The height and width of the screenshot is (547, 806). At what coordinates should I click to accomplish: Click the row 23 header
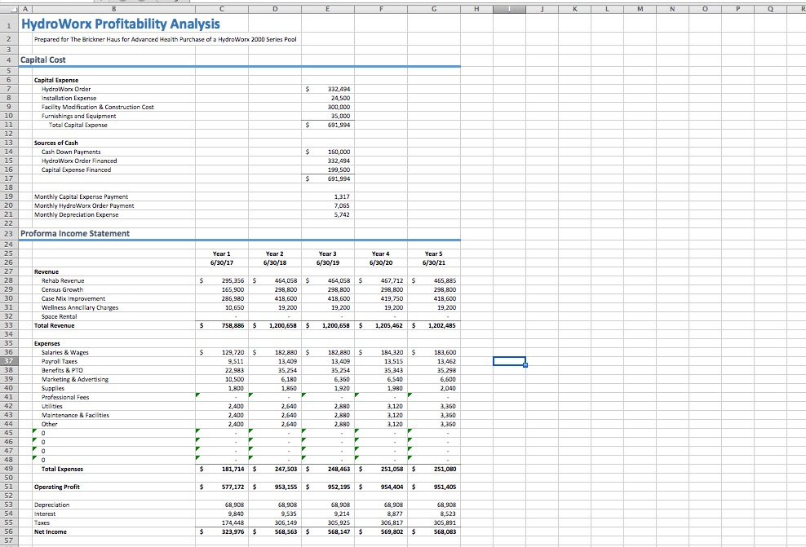click(9, 233)
